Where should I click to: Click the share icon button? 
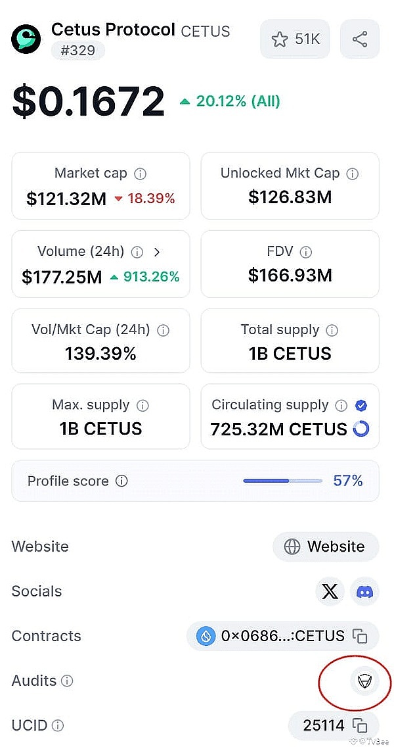[360, 39]
